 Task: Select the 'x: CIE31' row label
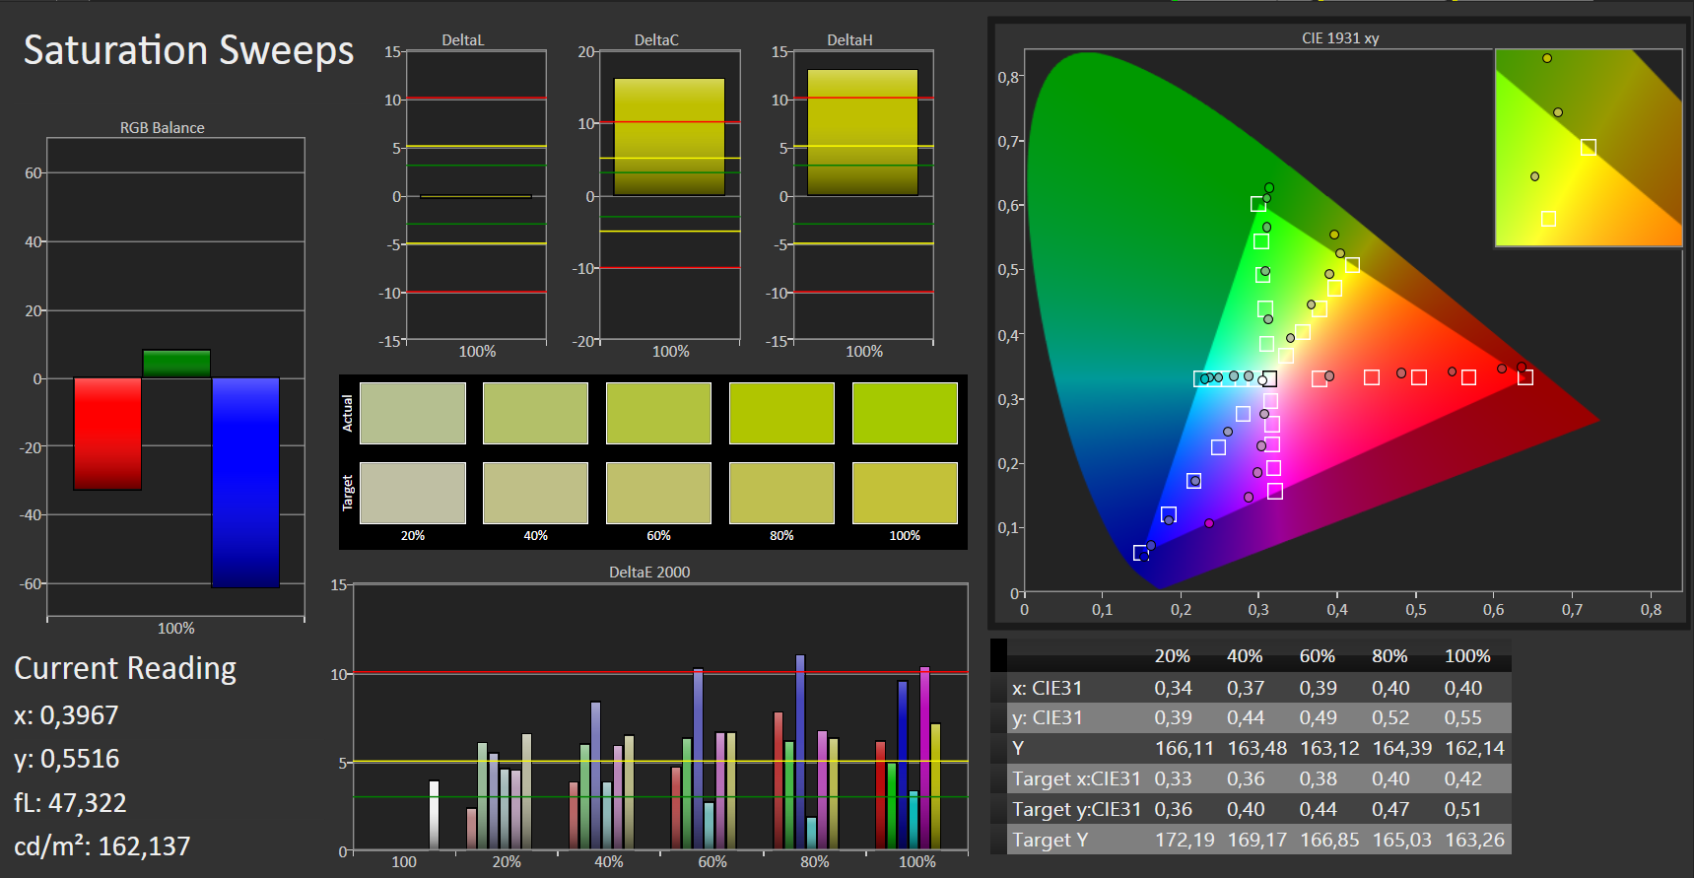(1047, 688)
